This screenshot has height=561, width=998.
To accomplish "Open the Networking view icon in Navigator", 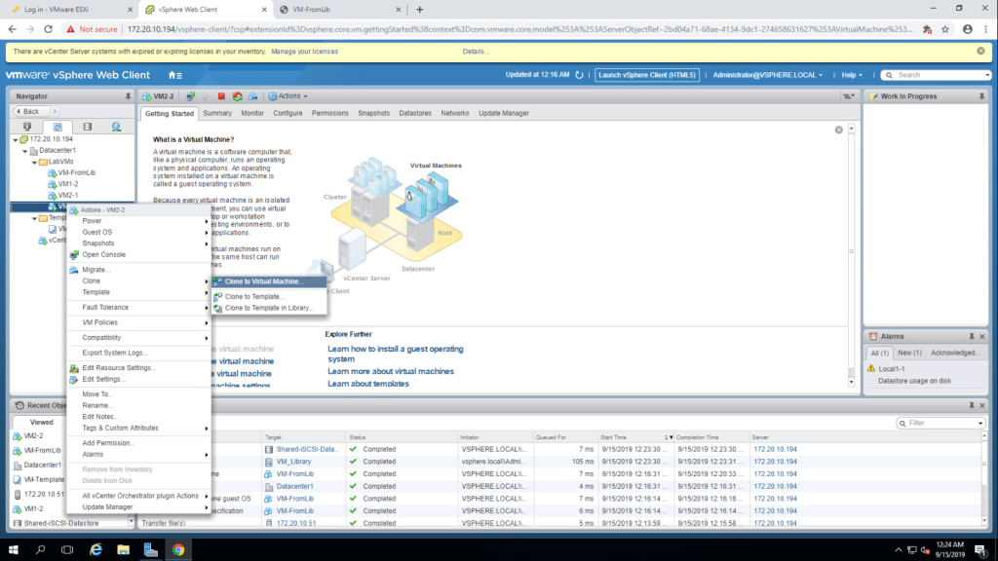I will 116,127.
